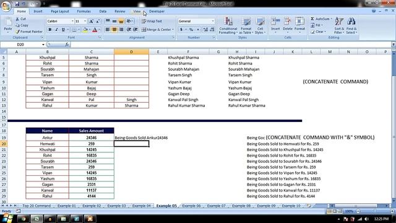
Task: Switch to the Data tab
Action: 103,11
